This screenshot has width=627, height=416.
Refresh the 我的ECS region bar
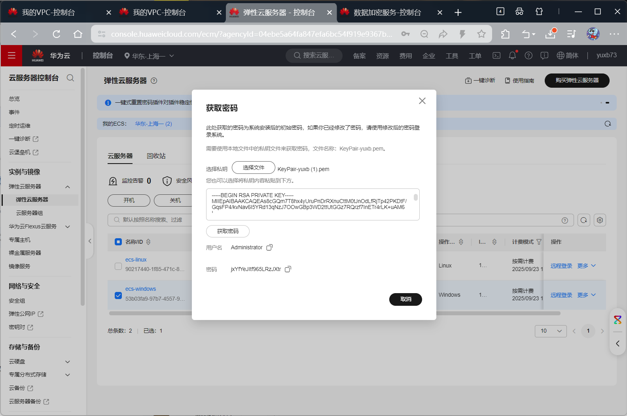[608, 124]
